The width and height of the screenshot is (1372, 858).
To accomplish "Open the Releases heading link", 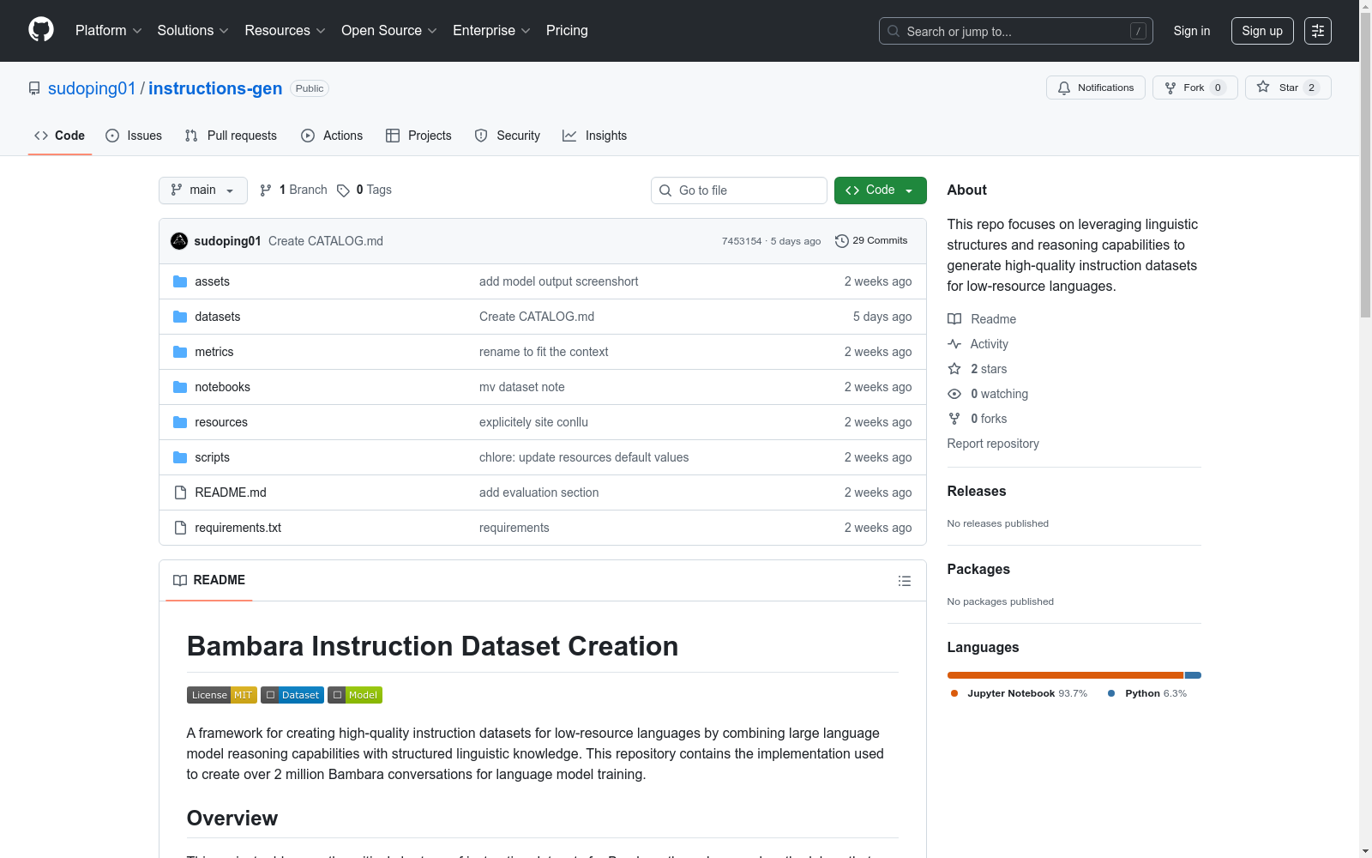I will pos(977,491).
